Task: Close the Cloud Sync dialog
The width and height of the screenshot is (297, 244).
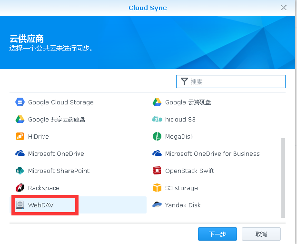Action: [284, 8]
